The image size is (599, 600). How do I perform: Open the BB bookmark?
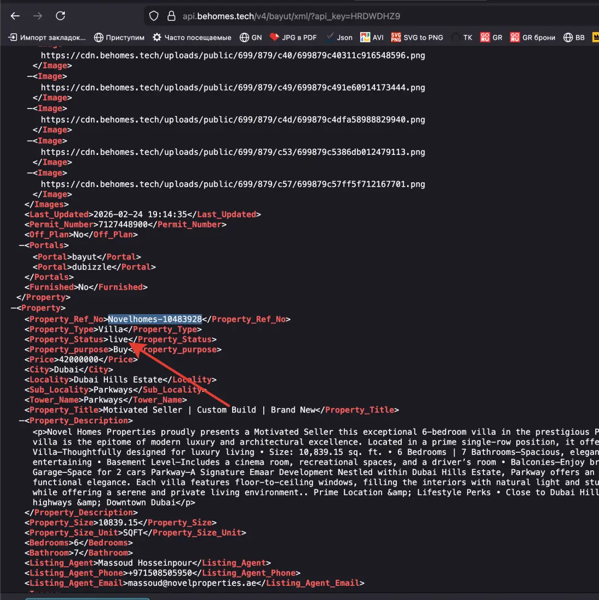click(x=574, y=38)
